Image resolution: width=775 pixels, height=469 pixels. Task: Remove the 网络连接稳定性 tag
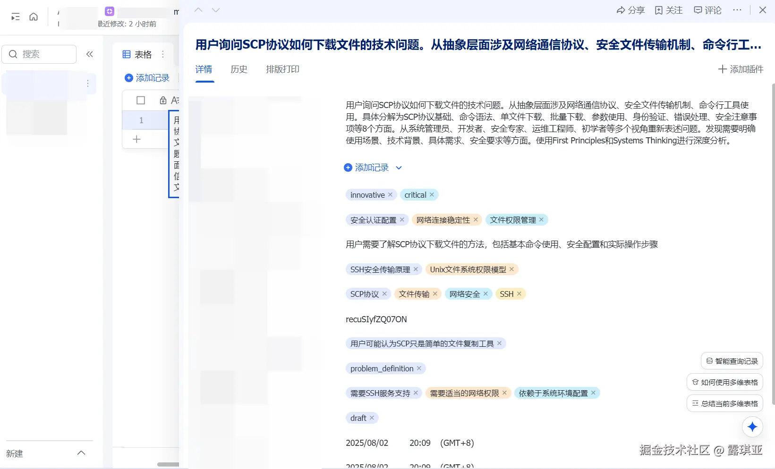(476, 220)
